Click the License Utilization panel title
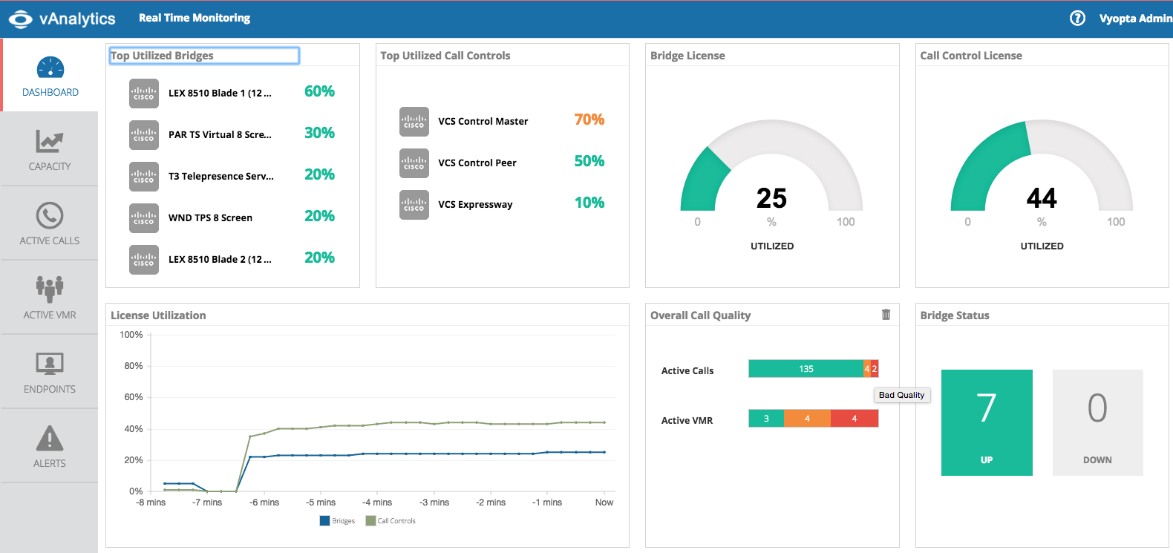Image resolution: width=1173 pixels, height=553 pixels. click(x=158, y=315)
